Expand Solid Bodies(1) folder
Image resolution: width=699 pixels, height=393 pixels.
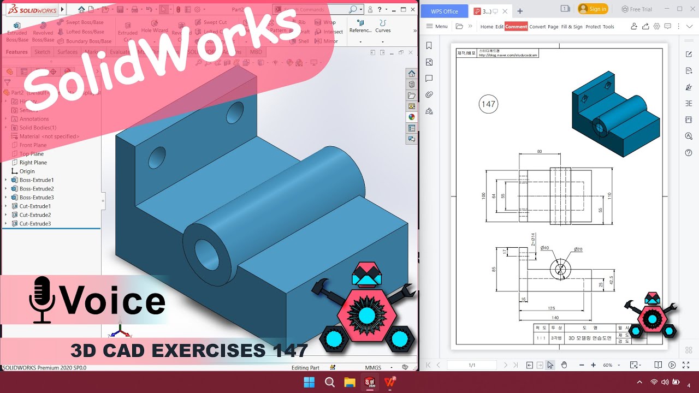[x=6, y=127]
